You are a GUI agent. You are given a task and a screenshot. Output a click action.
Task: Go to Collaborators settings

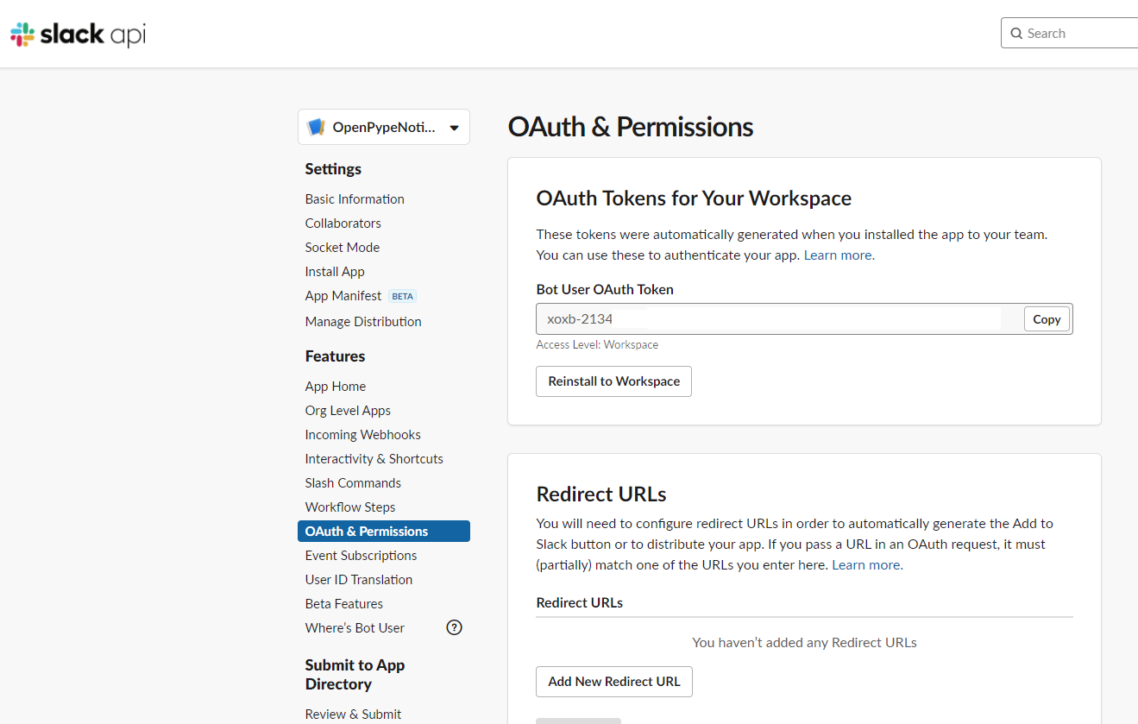tap(343, 223)
